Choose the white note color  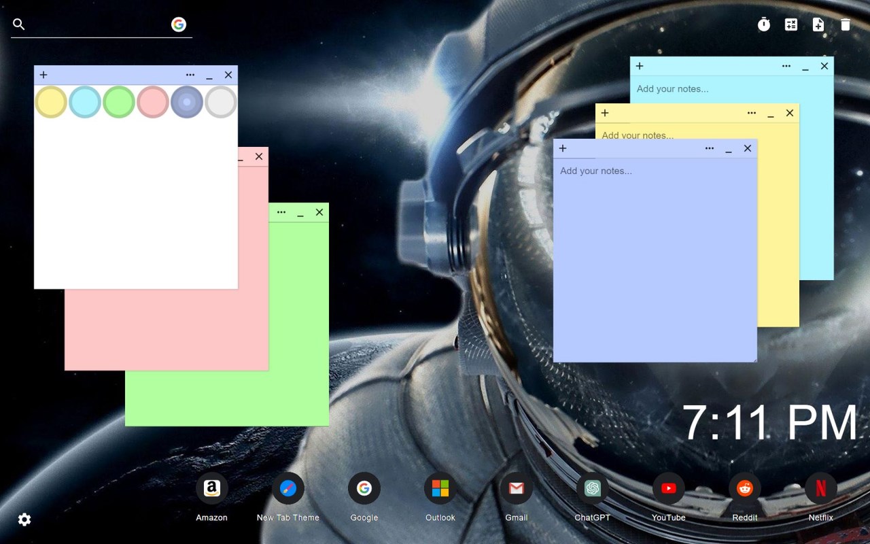[221, 102]
